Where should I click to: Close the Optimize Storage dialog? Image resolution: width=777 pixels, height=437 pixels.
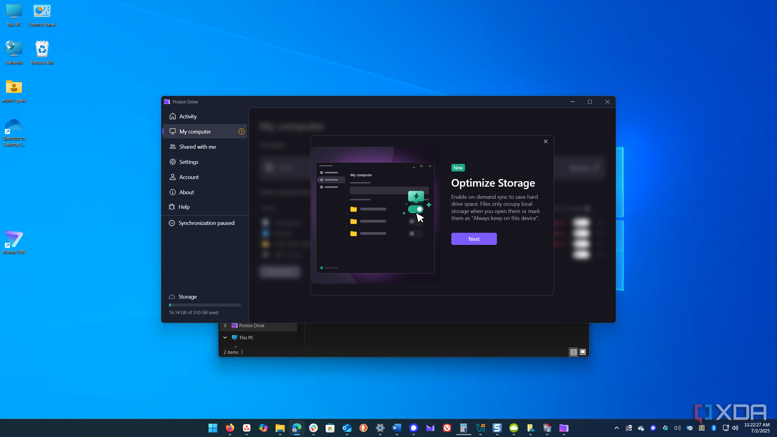[x=546, y=141]
